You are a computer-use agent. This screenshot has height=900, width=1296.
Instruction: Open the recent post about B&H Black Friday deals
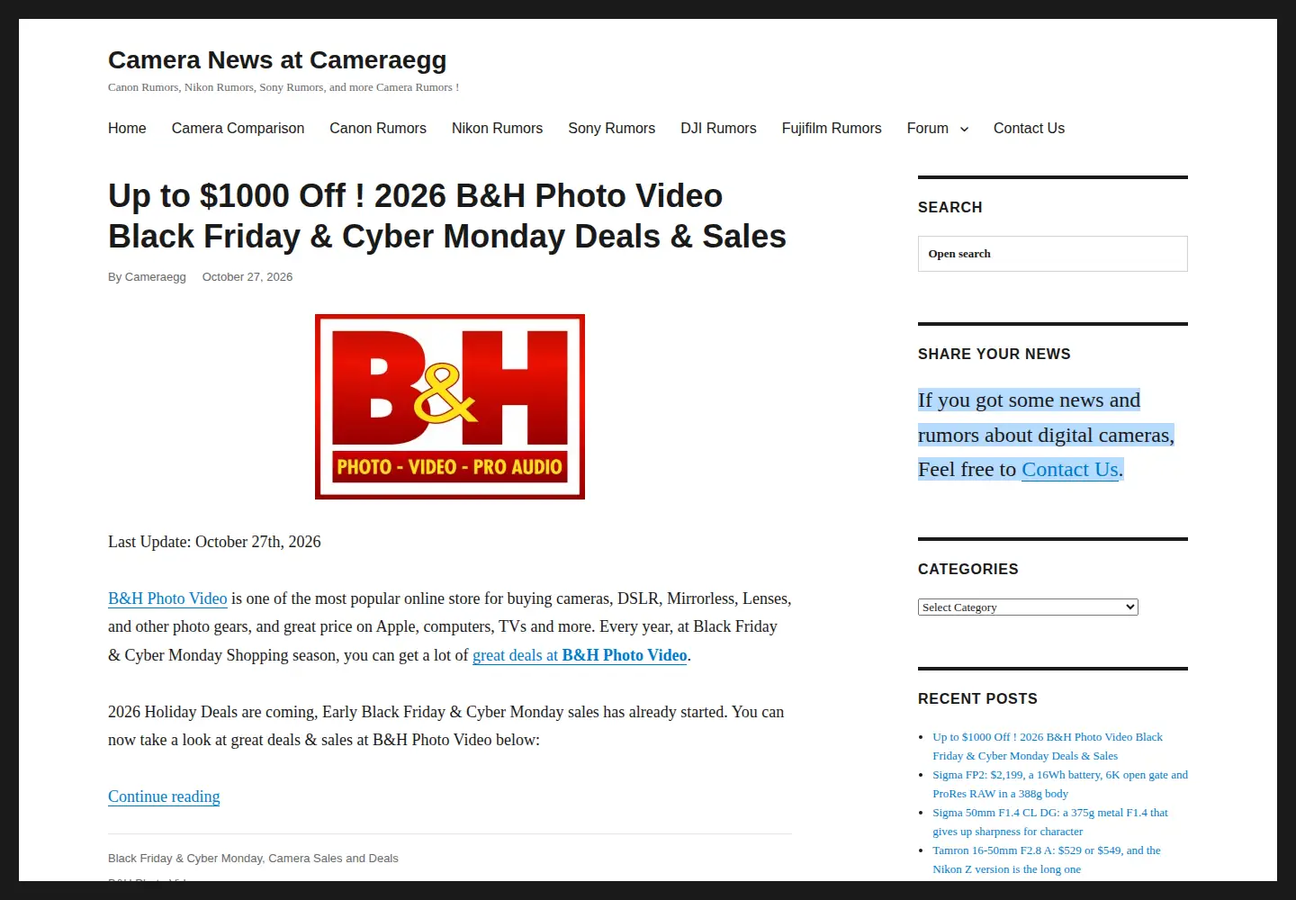pyautogui.click(x=1048, y=746)
